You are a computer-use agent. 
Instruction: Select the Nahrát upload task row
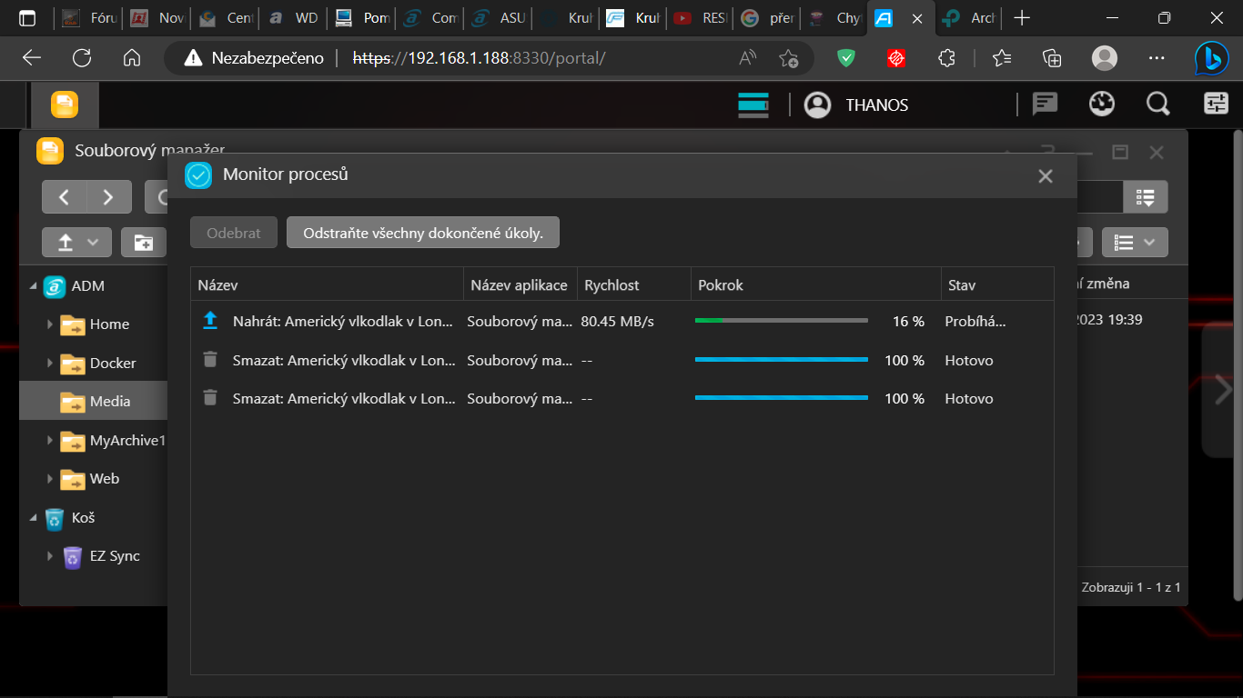point(344,322)
